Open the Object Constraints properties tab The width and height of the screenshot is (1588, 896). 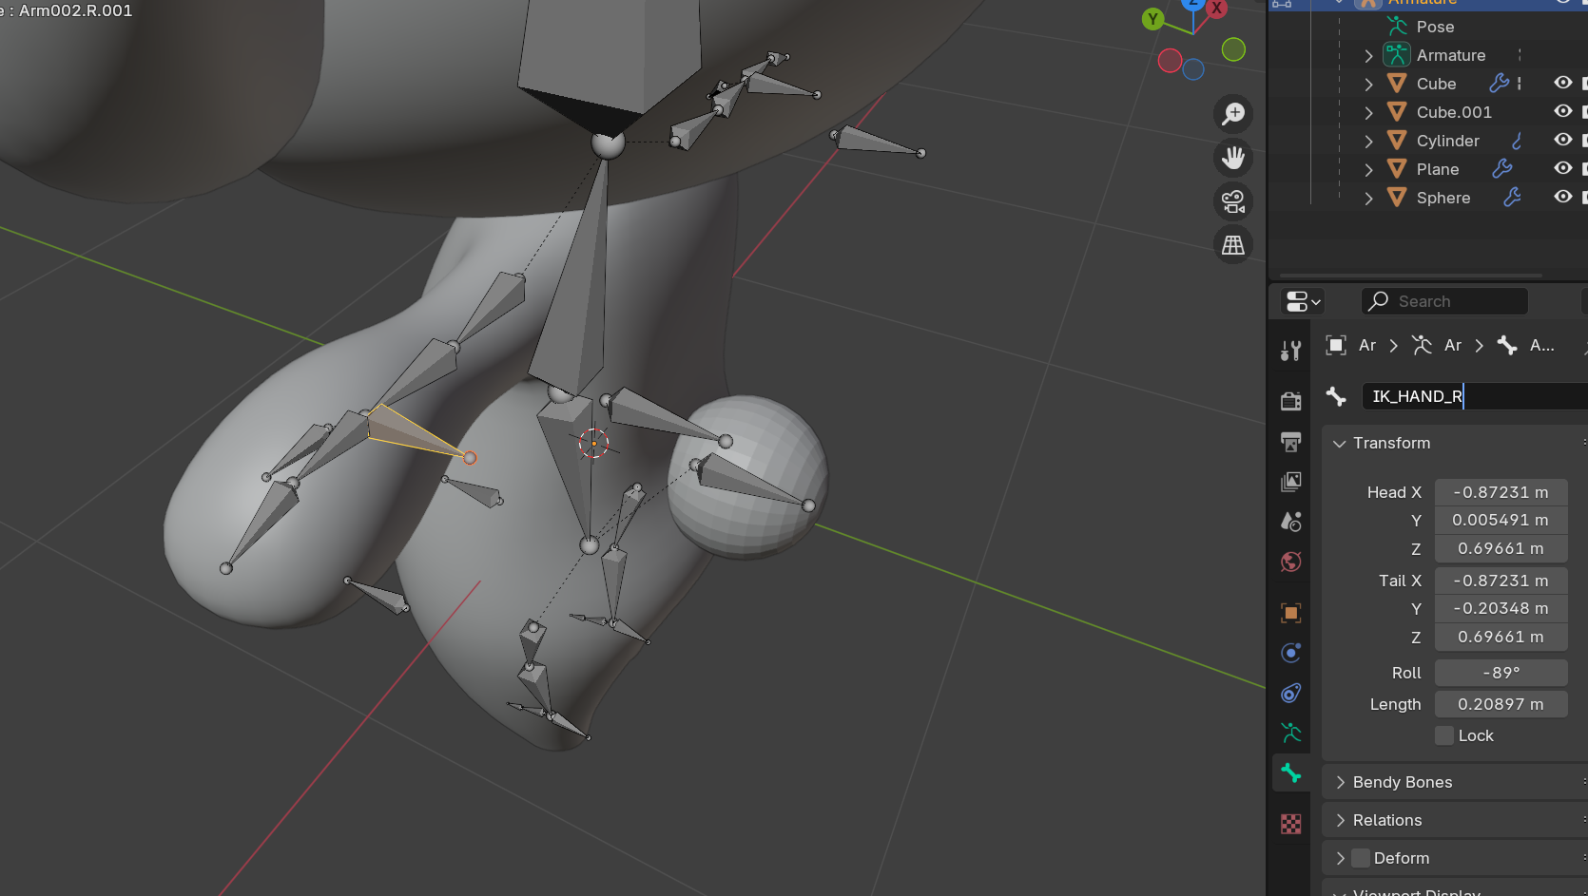[1290, 693]
